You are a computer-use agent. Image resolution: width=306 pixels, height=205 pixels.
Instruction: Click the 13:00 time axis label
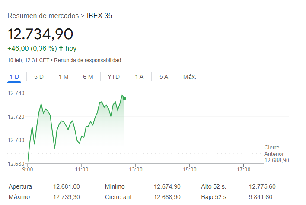tap(135, 170)
